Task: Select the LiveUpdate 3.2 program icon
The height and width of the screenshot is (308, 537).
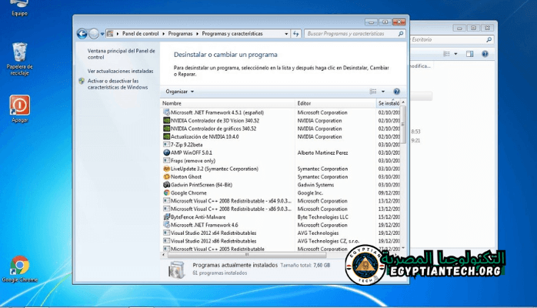Action: tap(166, 169)
